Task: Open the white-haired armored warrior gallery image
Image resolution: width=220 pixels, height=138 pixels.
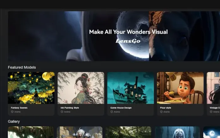Action: [80, 132]
